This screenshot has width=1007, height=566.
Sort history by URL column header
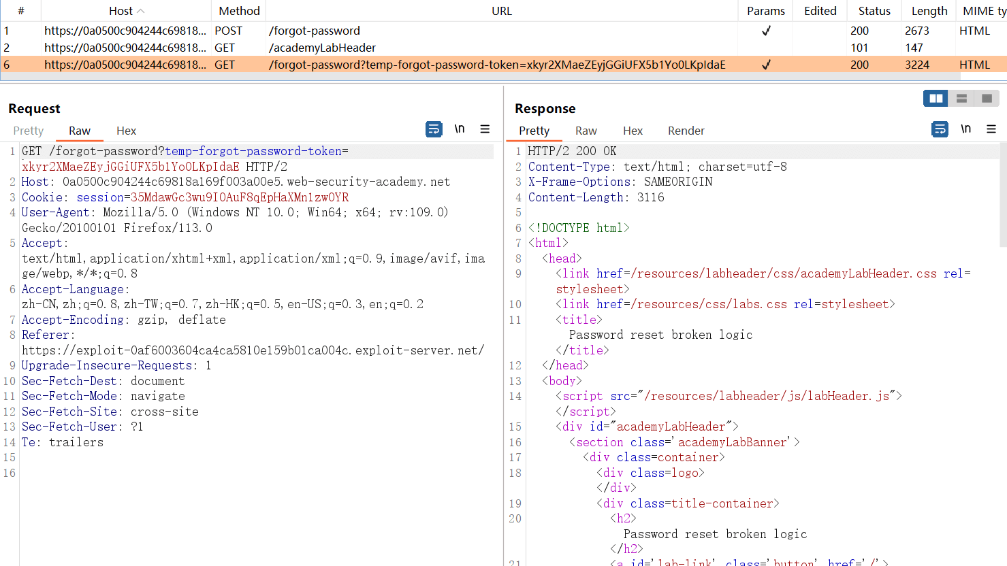click(x=501, y=11)
